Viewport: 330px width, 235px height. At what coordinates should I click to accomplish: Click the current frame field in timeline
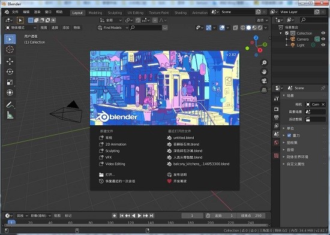(192, 216)
